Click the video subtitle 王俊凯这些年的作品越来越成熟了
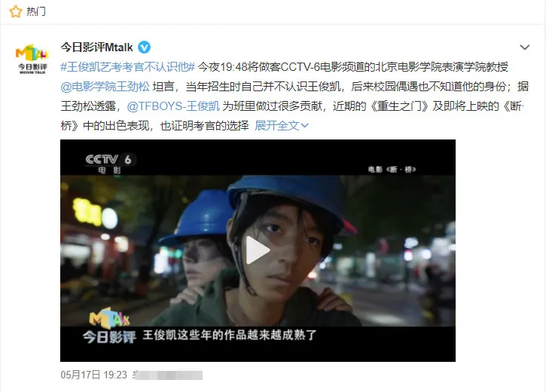 (230, 335)
